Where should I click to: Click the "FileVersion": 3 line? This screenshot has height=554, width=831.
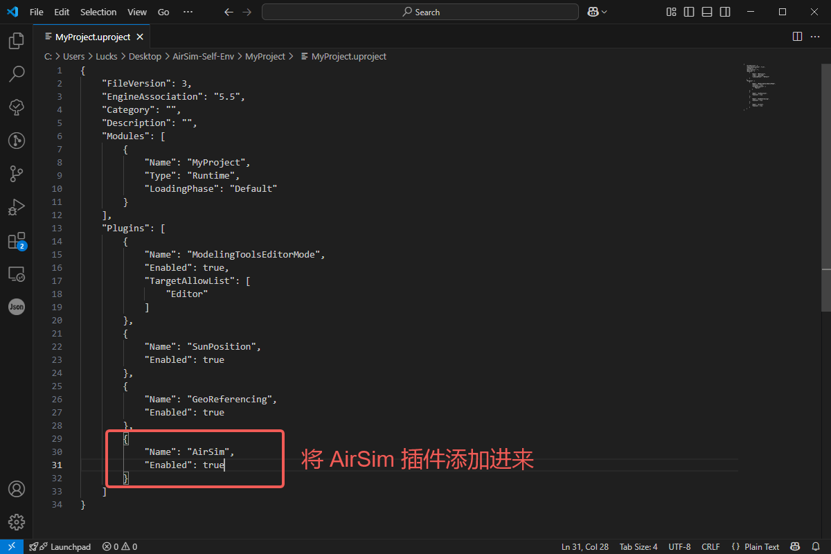tap(147, 83)
